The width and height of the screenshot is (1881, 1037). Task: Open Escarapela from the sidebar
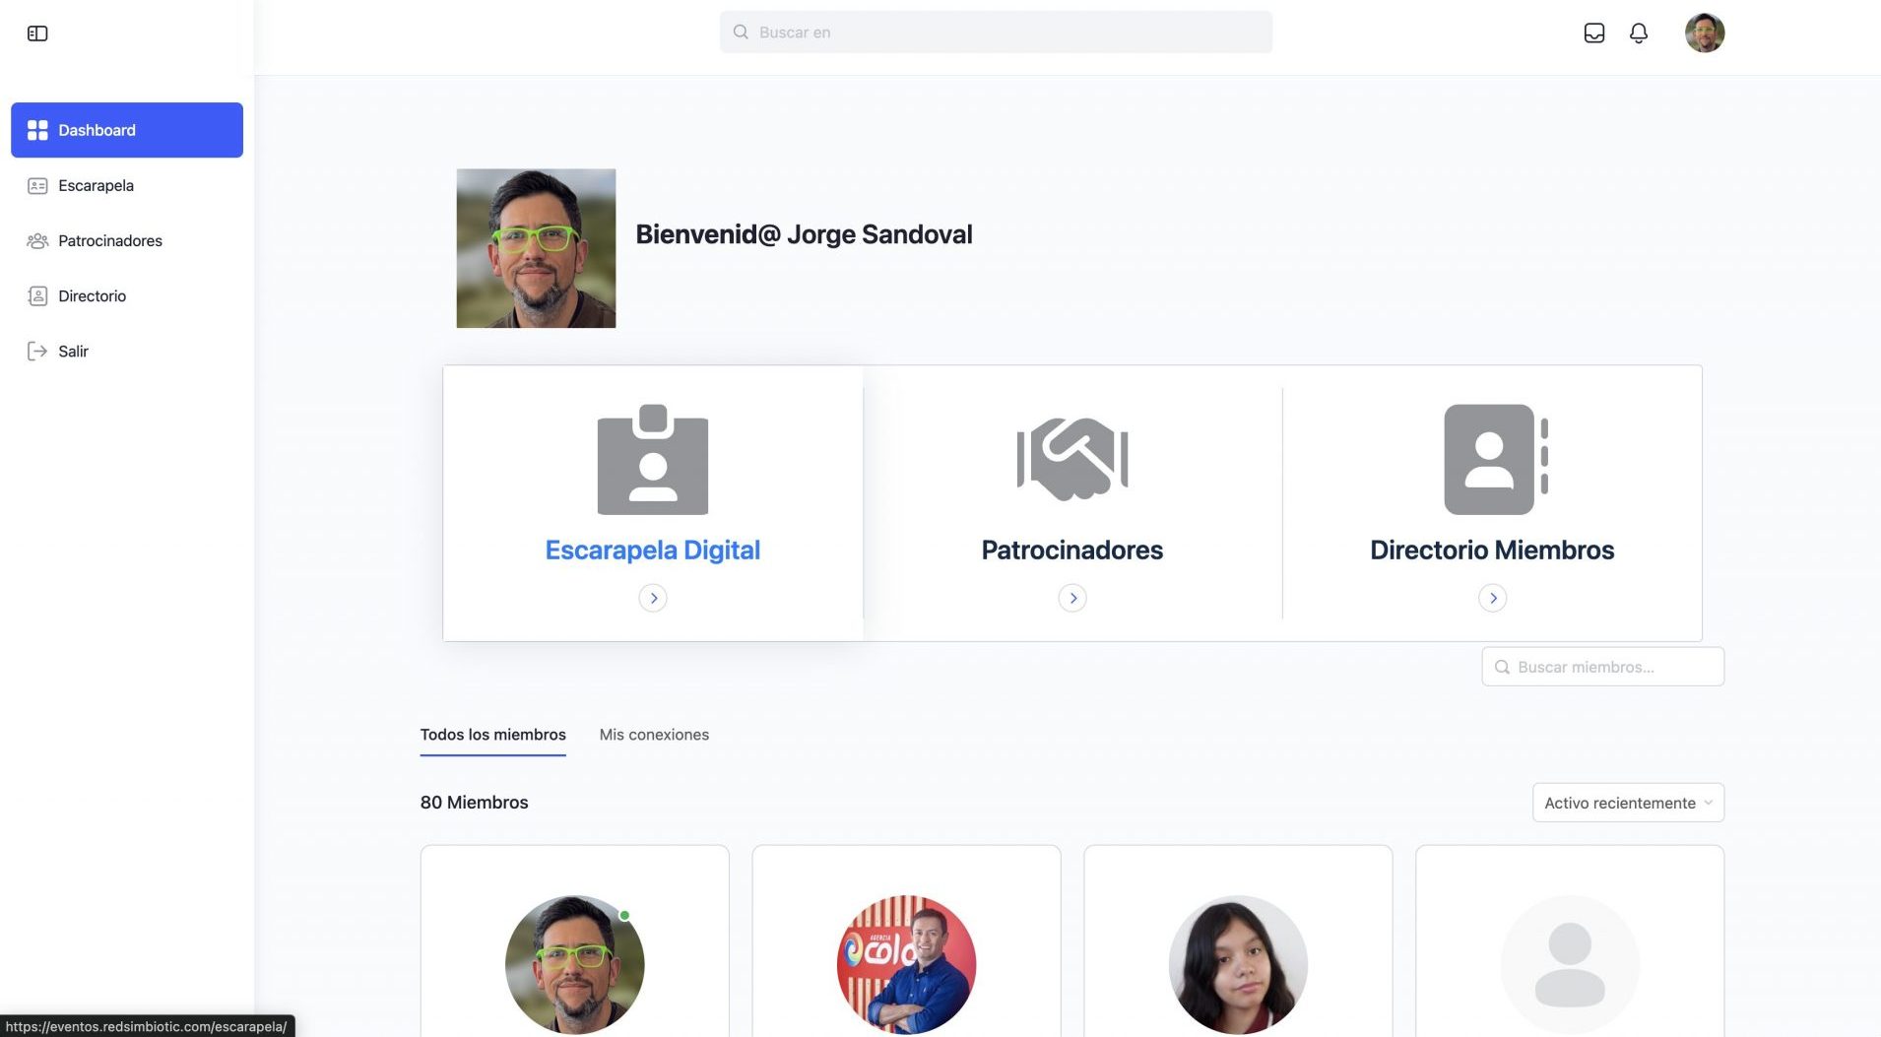point(96,185)
